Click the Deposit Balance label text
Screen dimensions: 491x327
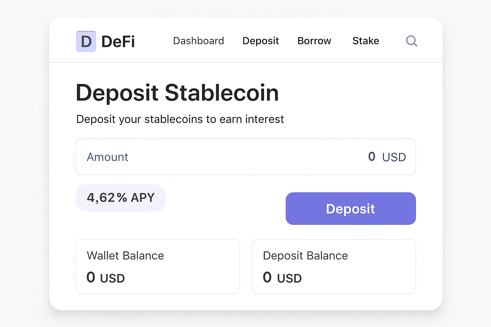[305, 255]
